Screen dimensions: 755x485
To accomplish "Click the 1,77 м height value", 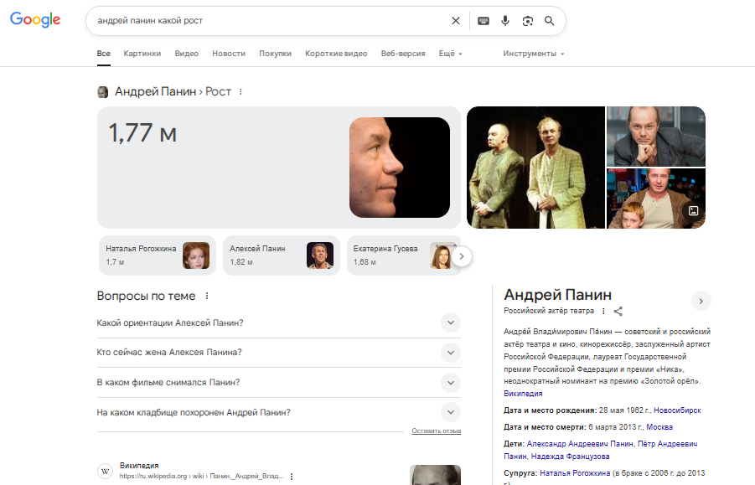I will (142, 133).
